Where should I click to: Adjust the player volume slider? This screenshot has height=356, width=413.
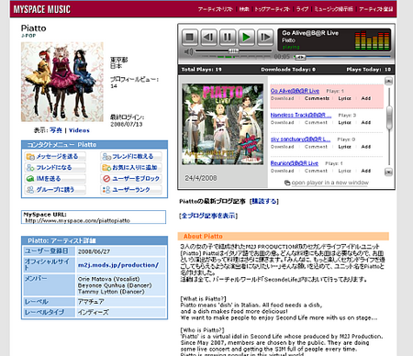pyautogui.click(x=234, y=50)
